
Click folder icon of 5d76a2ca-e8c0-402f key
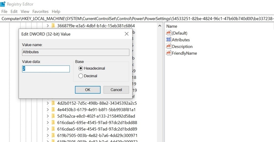53,116
